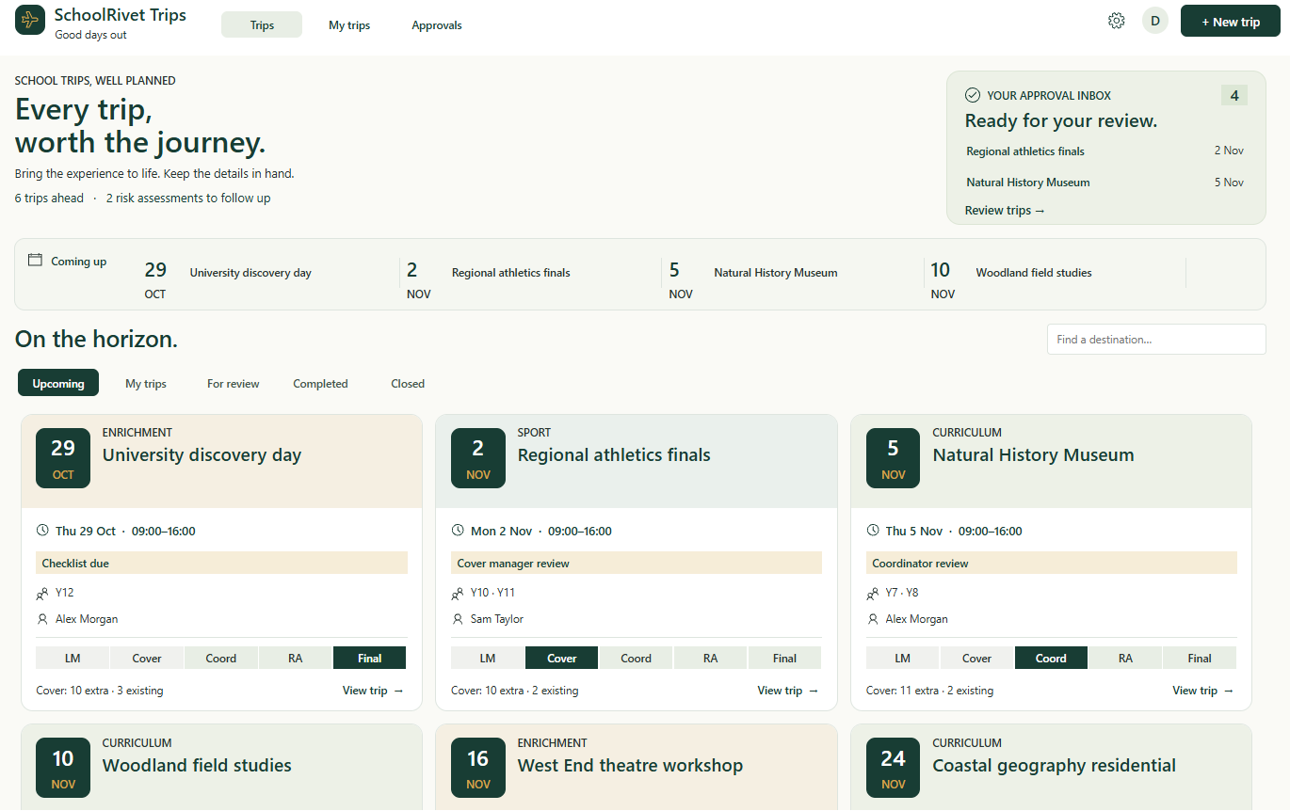Click the year-group icon next to Y12

[42, 594]
